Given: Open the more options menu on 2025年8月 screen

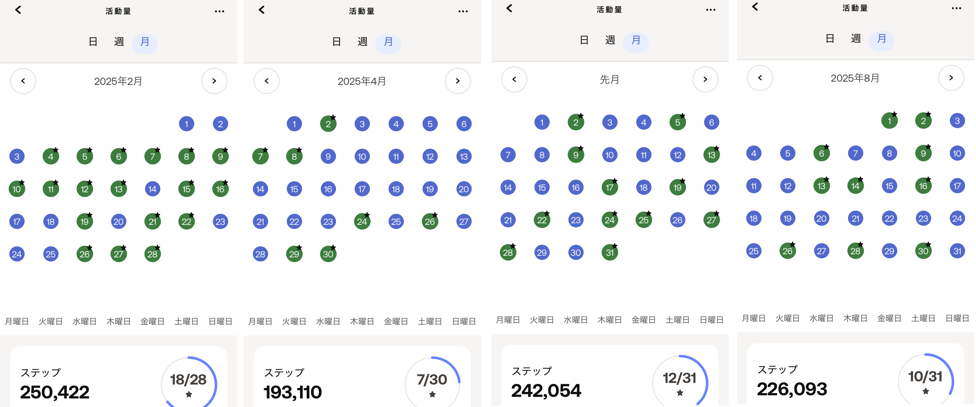Looking at the screenshot, I should [x=956, y=8].
